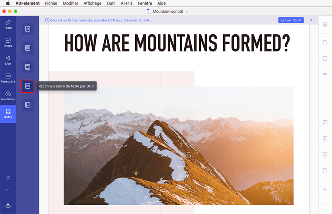Open the Outil menu
The image size is (332, 214).
pos(111,3)
